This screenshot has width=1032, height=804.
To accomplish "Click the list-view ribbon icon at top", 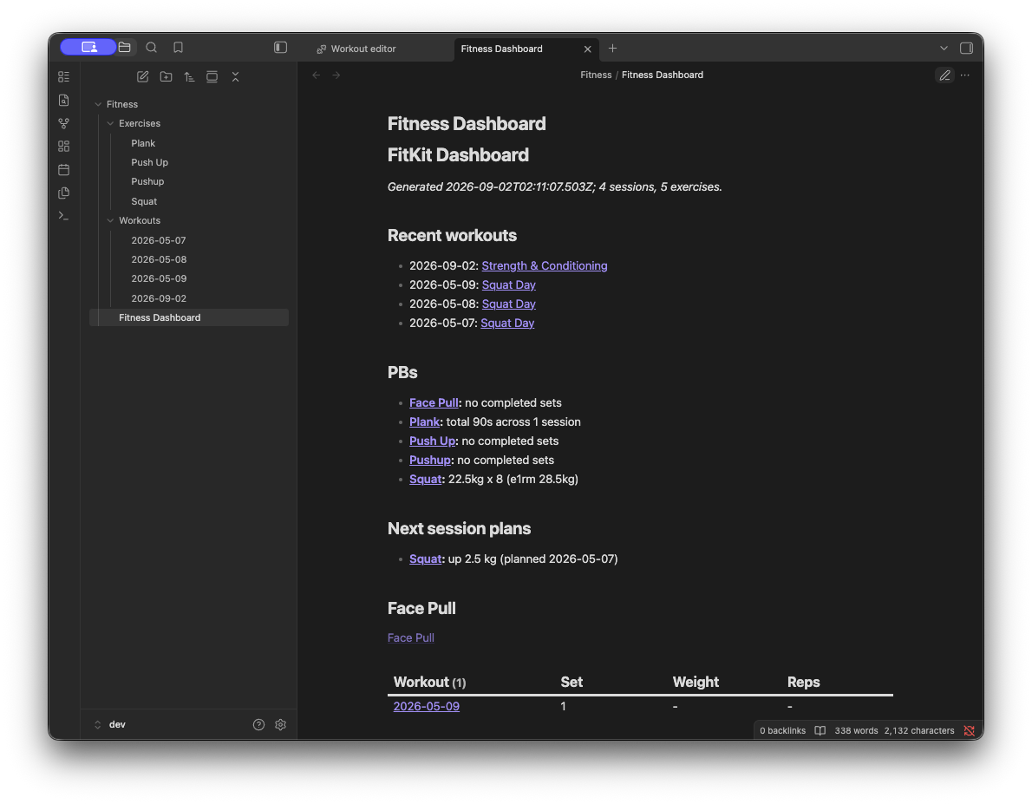I will [x=64, y=77].
